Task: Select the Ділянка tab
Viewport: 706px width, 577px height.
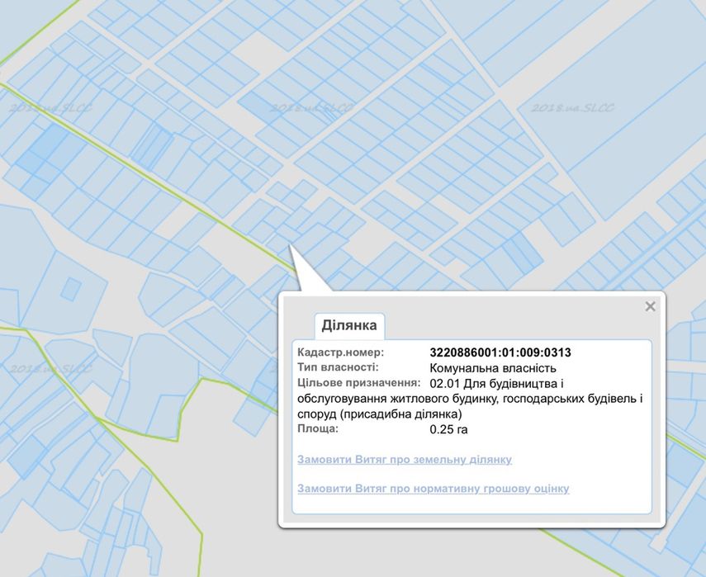Action: (x=349, y=325)
